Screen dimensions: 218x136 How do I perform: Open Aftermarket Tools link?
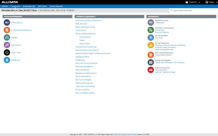pos(161,70)
